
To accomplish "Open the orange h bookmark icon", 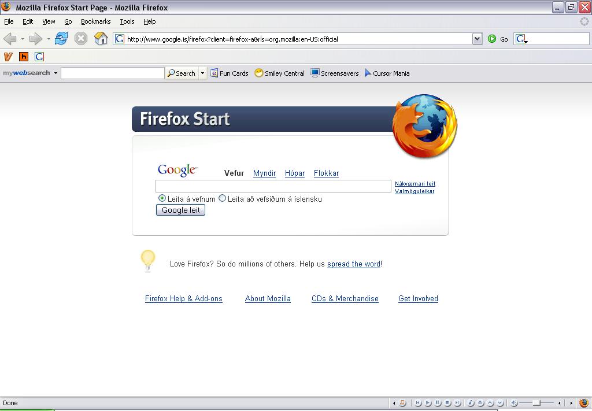I will click(24, 57).
